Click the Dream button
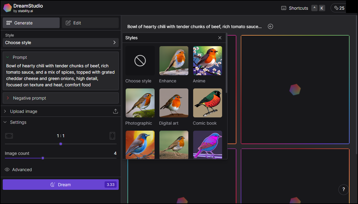 click(x=61, y=184)
